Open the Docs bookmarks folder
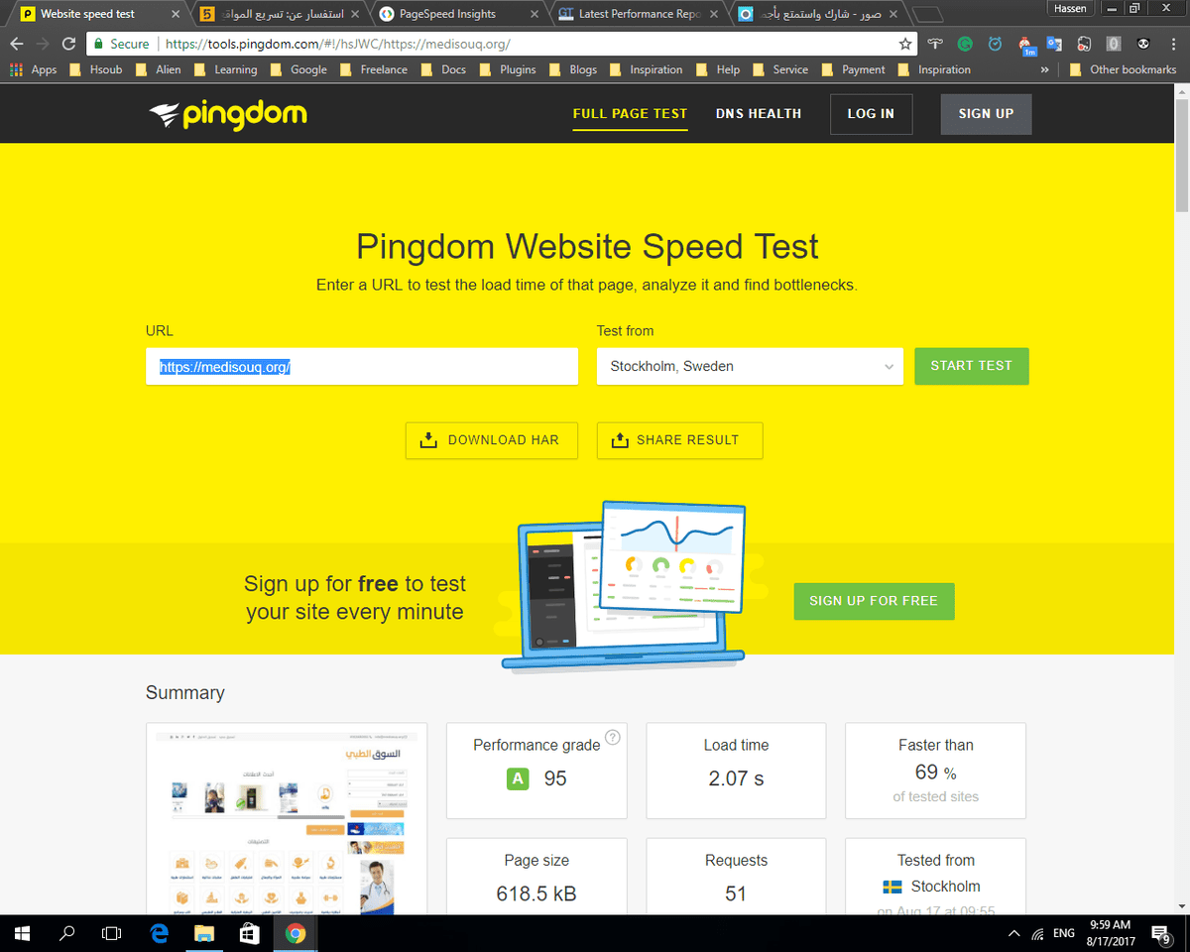 [443, 69]
